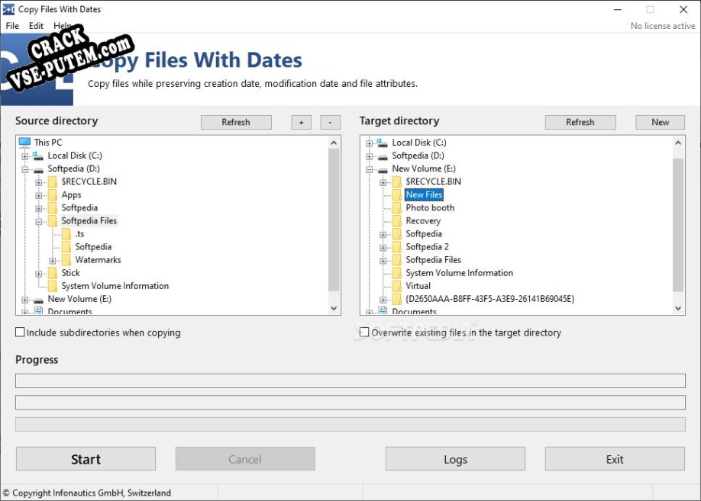Expand the Stick folder node
This screenshot has height=501, width=701.
(39, 274)
